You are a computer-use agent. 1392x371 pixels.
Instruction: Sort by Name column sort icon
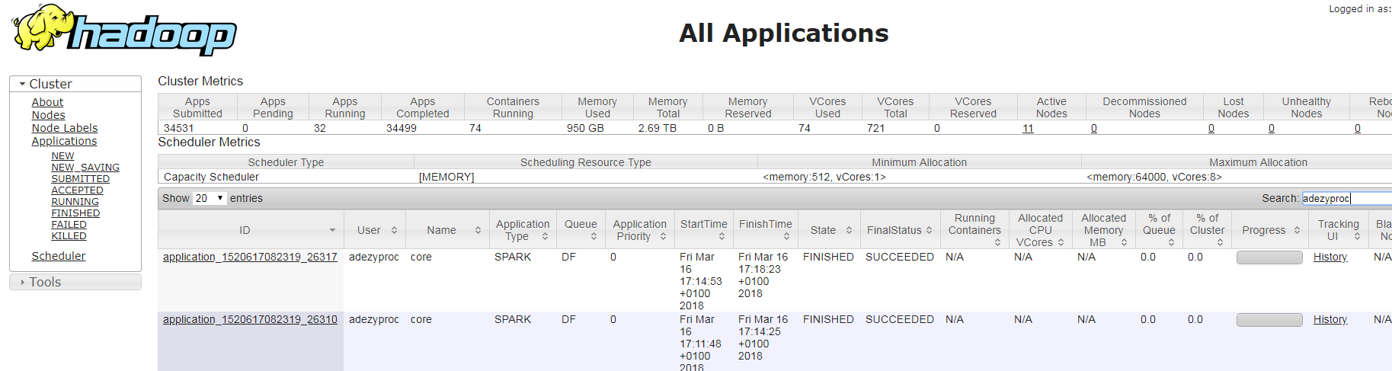coord(478,230)
